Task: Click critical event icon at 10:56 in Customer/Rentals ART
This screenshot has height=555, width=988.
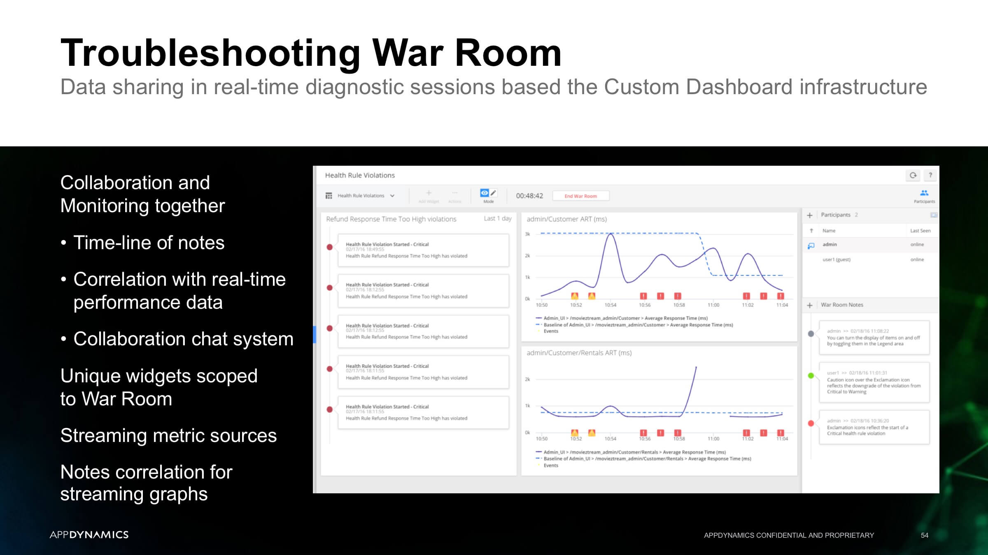Action: [x=643, y=432]
